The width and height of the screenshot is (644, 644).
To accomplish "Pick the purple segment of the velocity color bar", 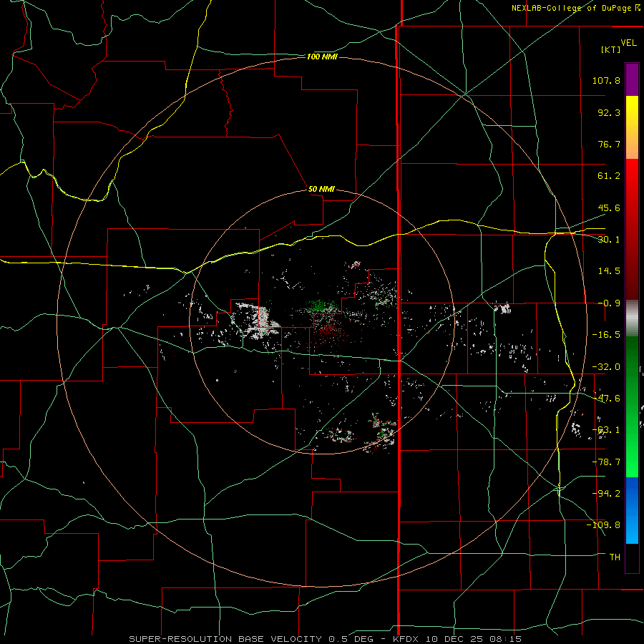I will click(632, 80).
